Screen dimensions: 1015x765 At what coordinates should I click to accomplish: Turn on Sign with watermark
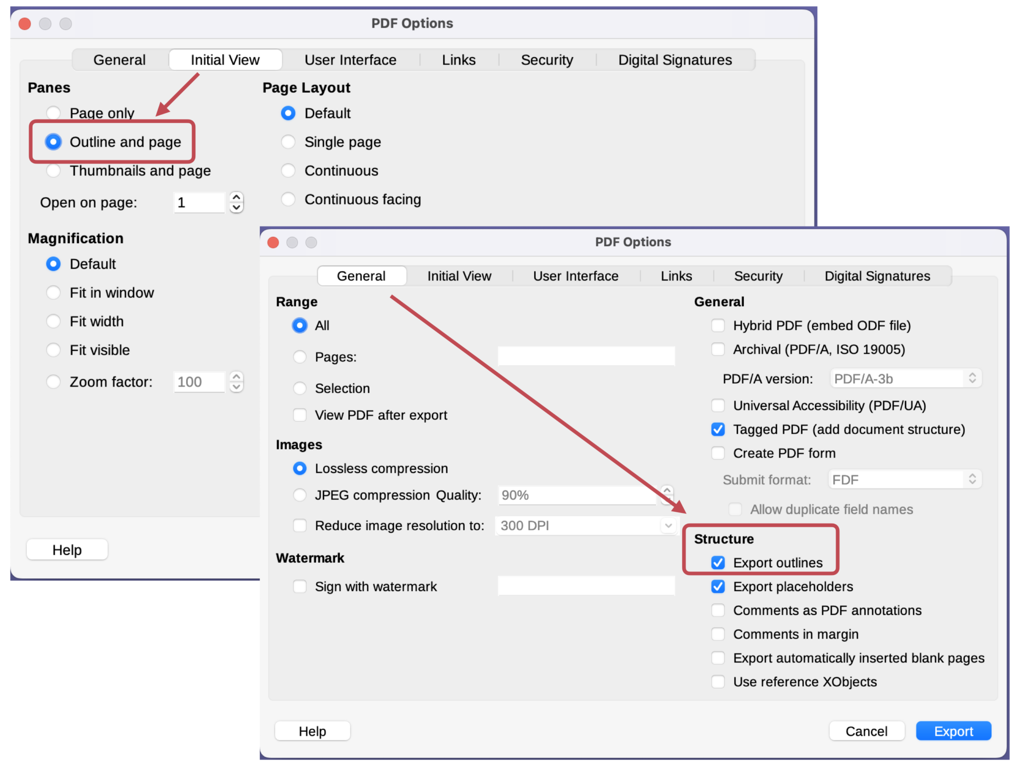300,586
